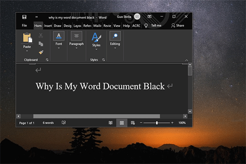This screenshot has width=246, height=164.
Task: Click the Save icon in title bar
Action: click(x=24, y=17)
